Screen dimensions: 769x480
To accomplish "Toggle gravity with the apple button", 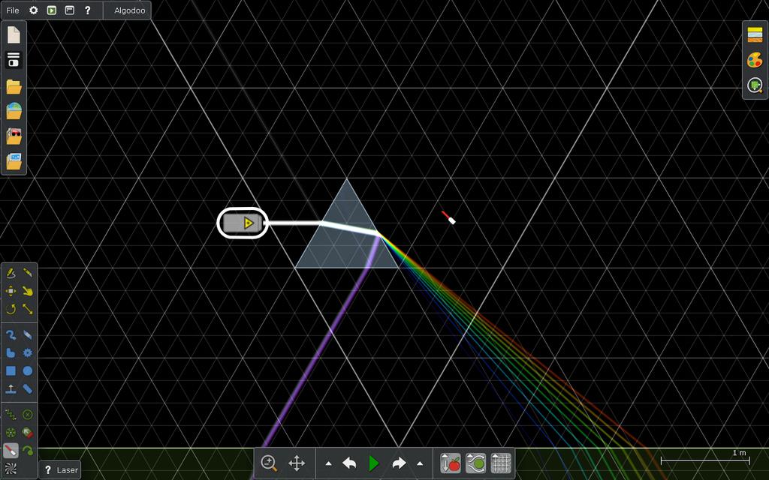I will pos(451,463).
